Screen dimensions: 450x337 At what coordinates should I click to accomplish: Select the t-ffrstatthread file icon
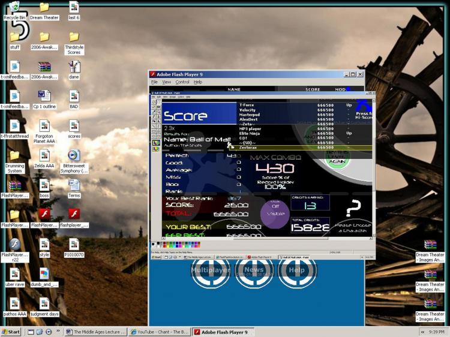pos(14,129)
